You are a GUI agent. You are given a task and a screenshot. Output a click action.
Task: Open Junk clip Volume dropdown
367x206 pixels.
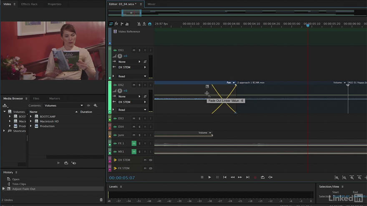[205, 133]
